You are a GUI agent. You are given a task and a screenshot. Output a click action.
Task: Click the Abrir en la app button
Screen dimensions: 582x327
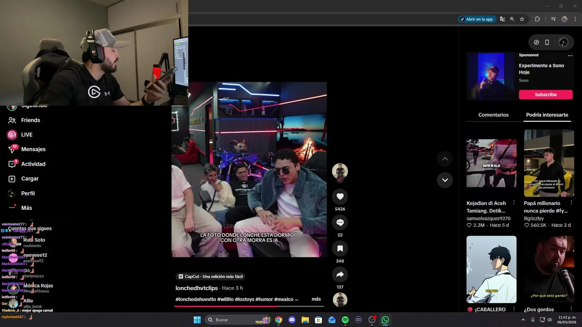[477, 19]
